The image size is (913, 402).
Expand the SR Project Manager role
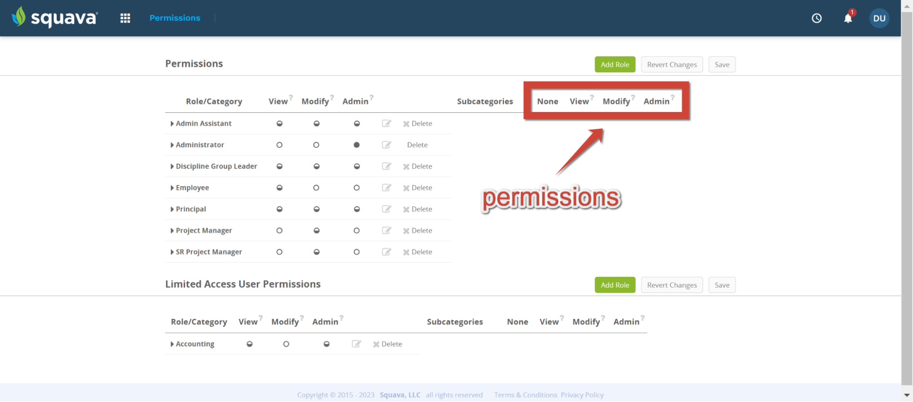(172, 252)
